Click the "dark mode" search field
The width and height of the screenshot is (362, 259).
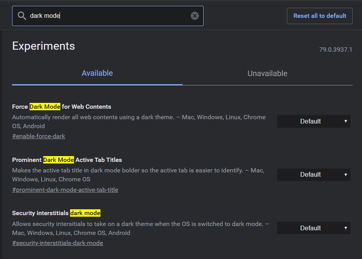pyautogui.click(x=107, y=16)
